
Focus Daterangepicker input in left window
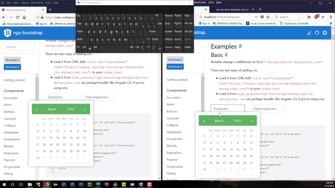coord(98,97)
